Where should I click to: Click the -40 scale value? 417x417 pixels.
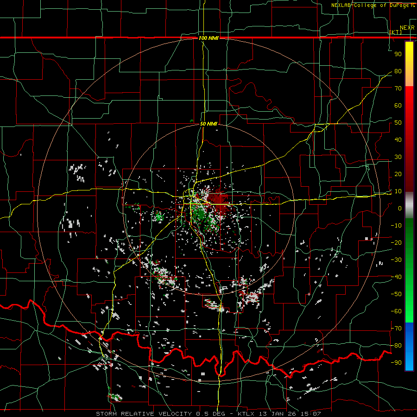(396, 277)
